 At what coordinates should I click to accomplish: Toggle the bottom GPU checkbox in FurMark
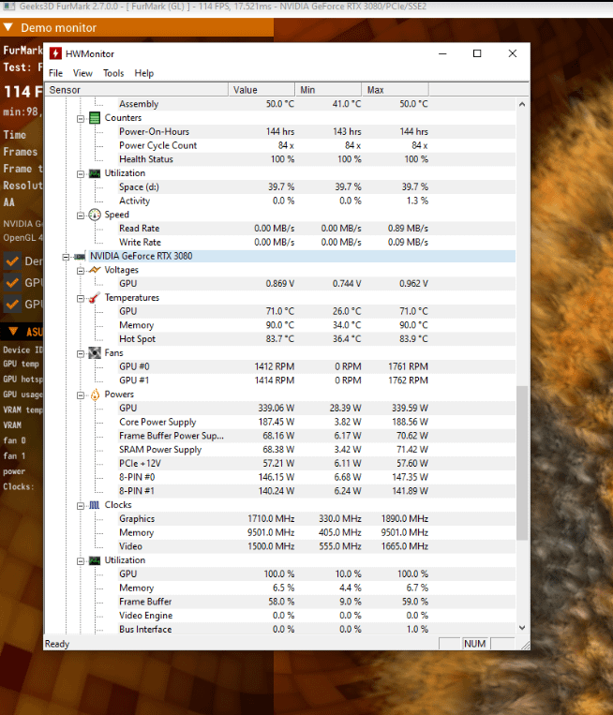[x=12, y=305]
